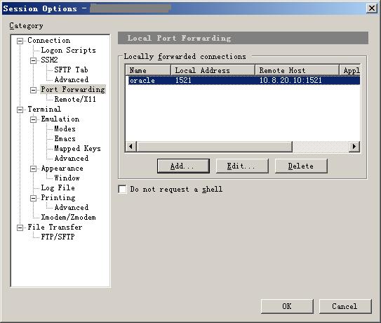Open the FTP/SFTP category
The image size is (381, 323).
pyautogui.click(x=58, y=237)
